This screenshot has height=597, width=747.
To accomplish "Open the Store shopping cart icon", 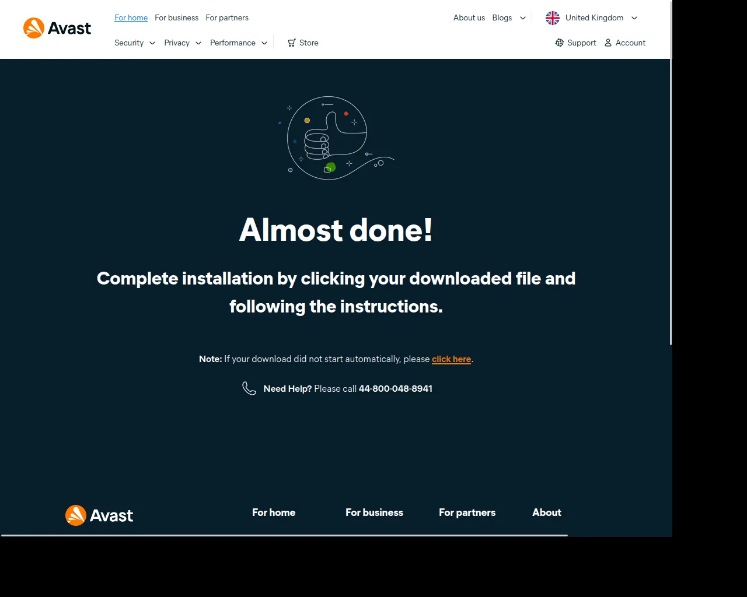I will (292, 43).
